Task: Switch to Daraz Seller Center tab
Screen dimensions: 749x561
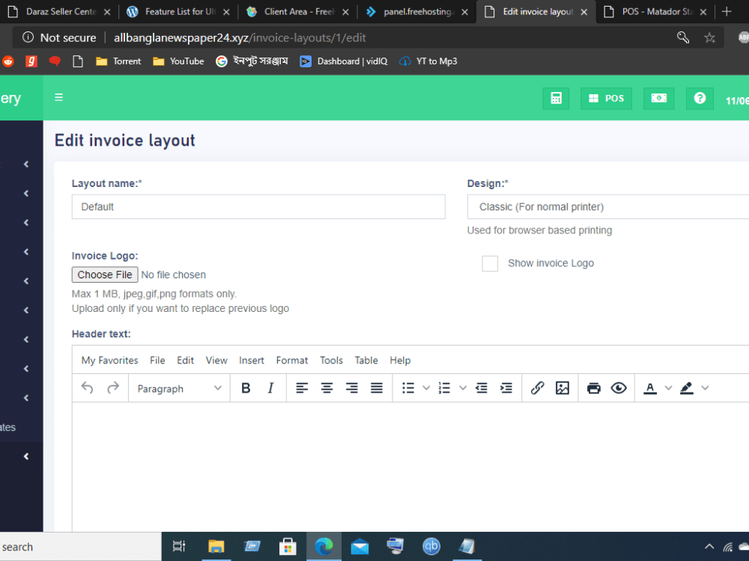Action: pyautogui.click(x=60, y=11)
